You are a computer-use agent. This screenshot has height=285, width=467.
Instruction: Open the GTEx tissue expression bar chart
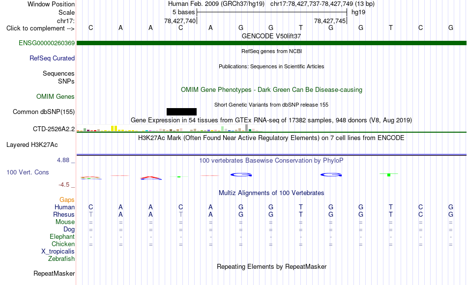click(169, 128)
